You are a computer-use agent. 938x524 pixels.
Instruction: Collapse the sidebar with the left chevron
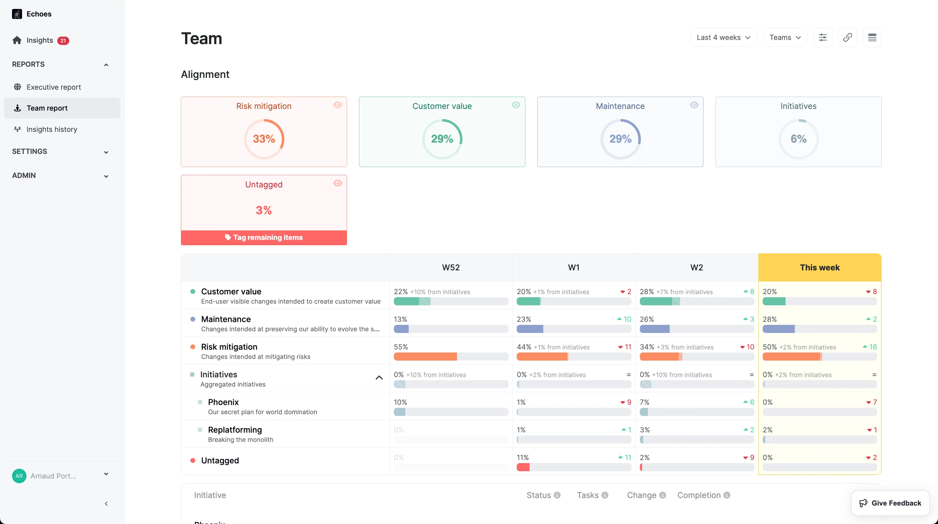click(x=106, y=504)
